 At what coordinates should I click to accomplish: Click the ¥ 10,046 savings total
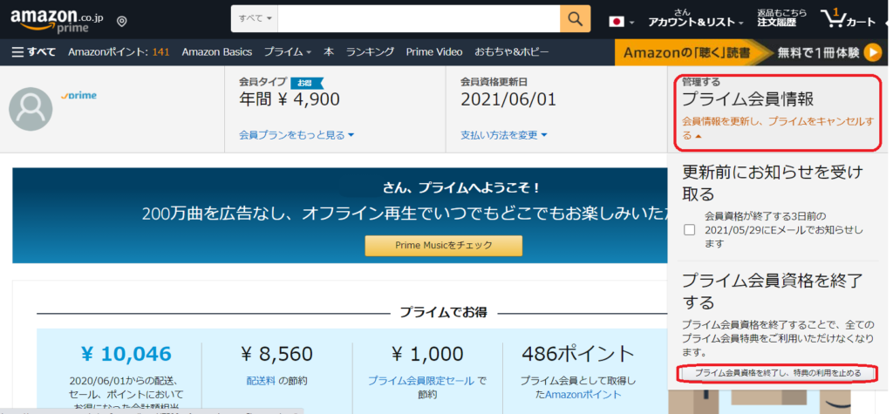coord(126,354)
